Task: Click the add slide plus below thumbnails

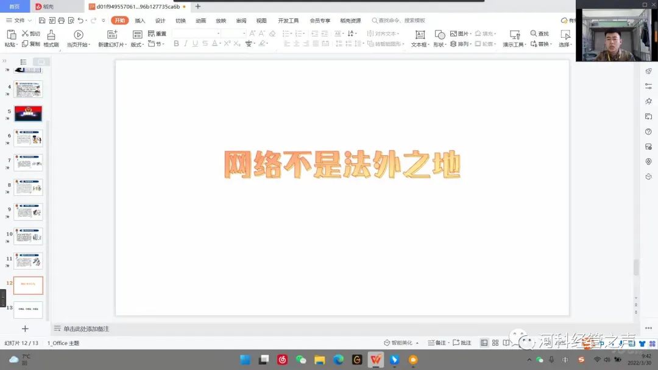Action: click(x=25, y=329)
